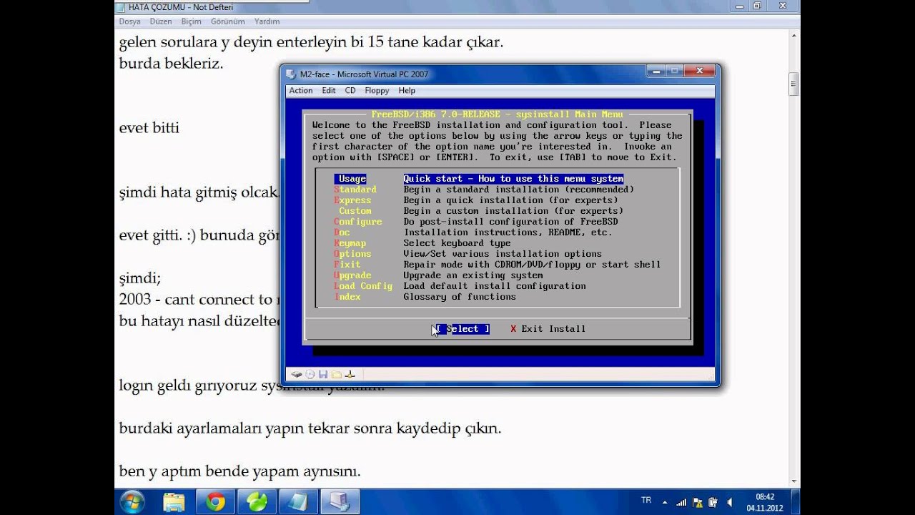This screenshot has width=915, height=515.
Task: Click the Select button in sysinstall
Action: 463,329
